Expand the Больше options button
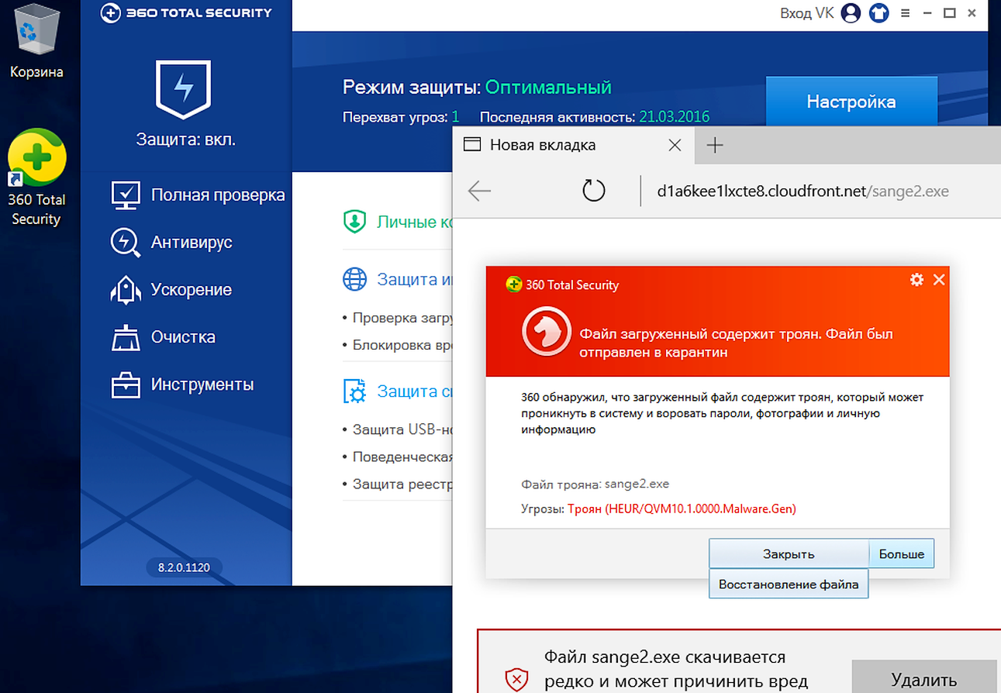 (x=902, y=554)
